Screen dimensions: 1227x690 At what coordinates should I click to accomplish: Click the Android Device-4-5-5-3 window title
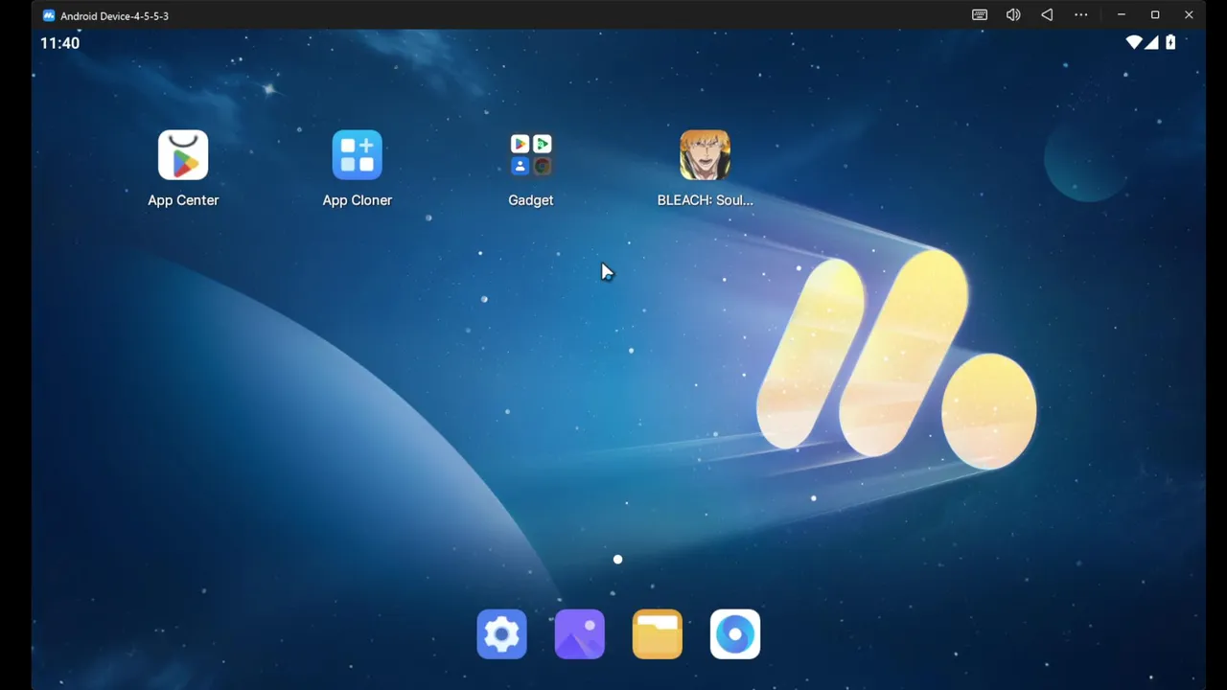tap(114, 16)
